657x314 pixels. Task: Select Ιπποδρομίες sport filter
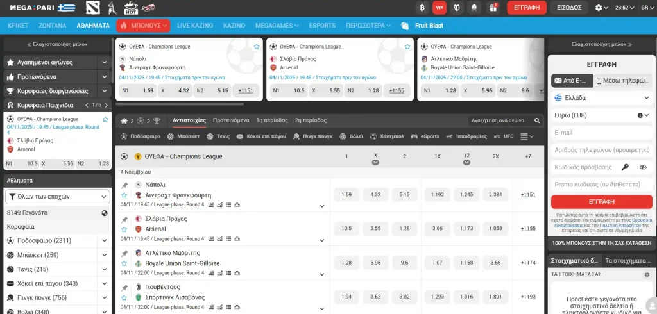(x=466, y=136)
